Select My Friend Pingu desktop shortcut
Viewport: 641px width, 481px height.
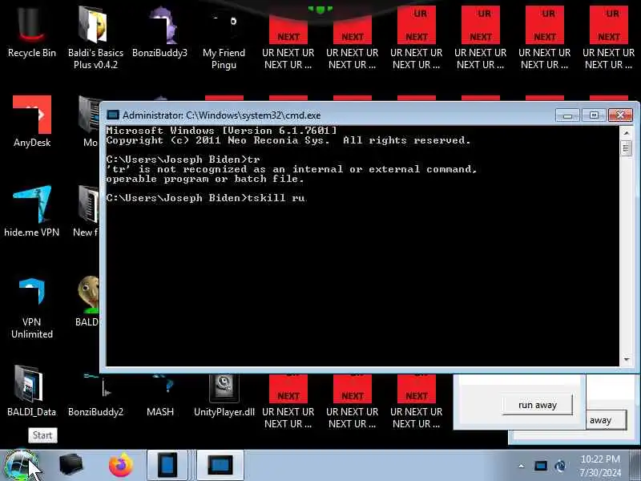pyautogui.click(x=224, y=38)
